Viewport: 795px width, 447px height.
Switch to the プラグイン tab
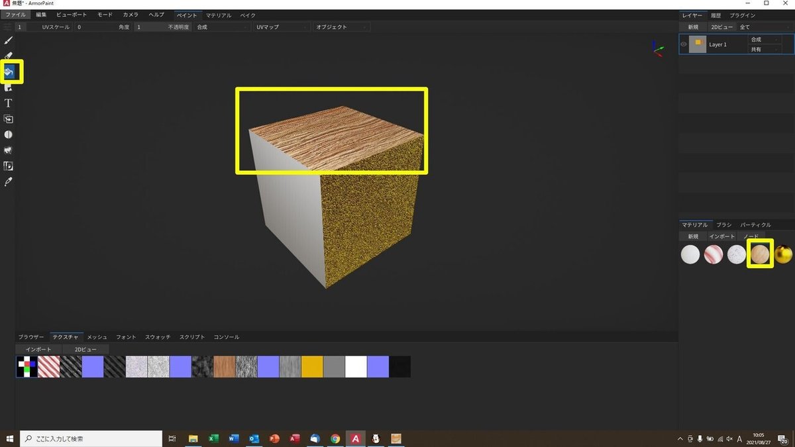(x=743, y=15)
